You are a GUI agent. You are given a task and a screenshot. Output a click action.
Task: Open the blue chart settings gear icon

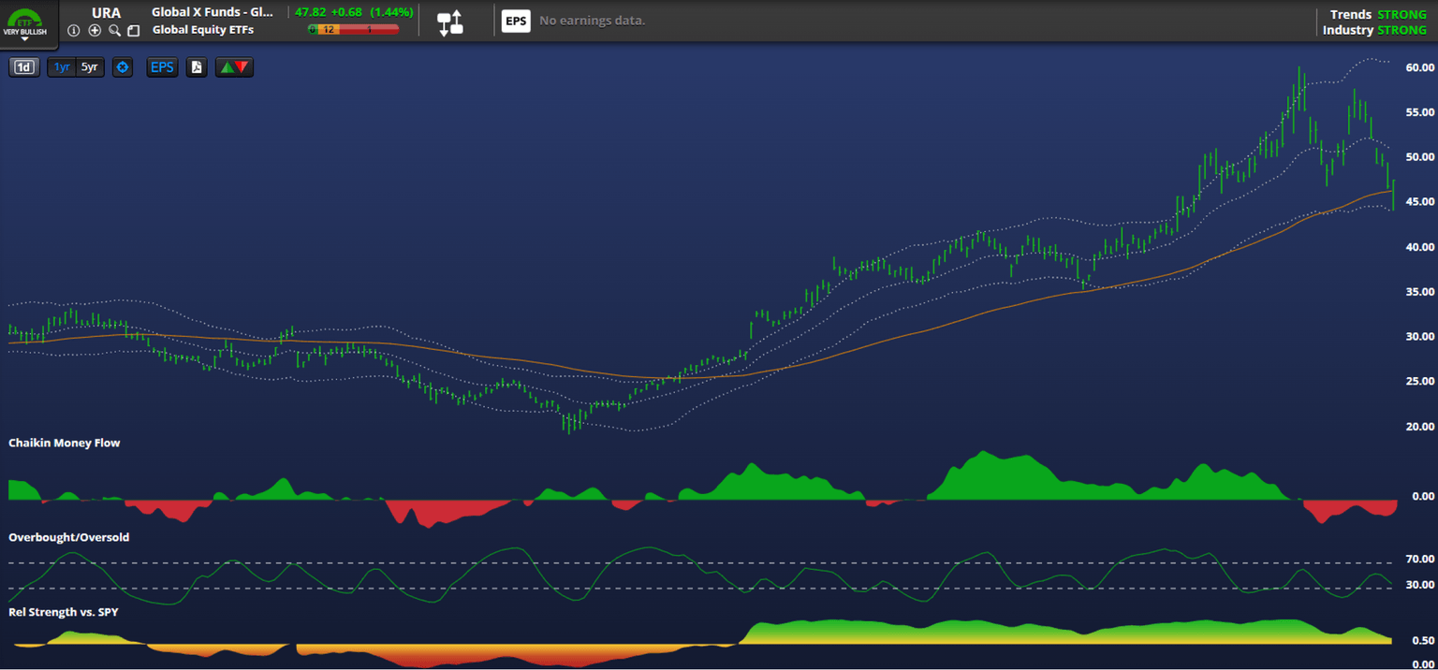click(x=122, y=66)
